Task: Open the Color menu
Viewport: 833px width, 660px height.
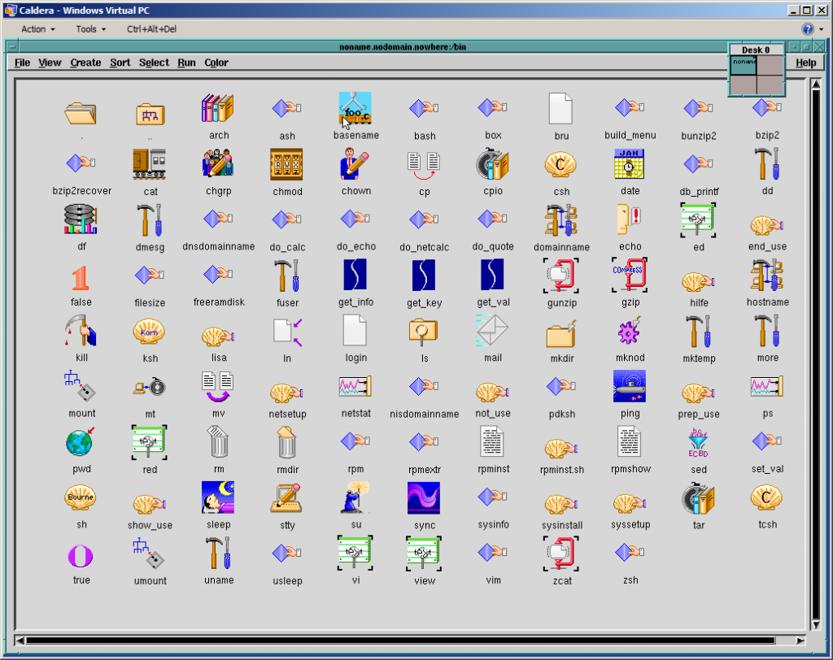Action: [x=216, y=63]
